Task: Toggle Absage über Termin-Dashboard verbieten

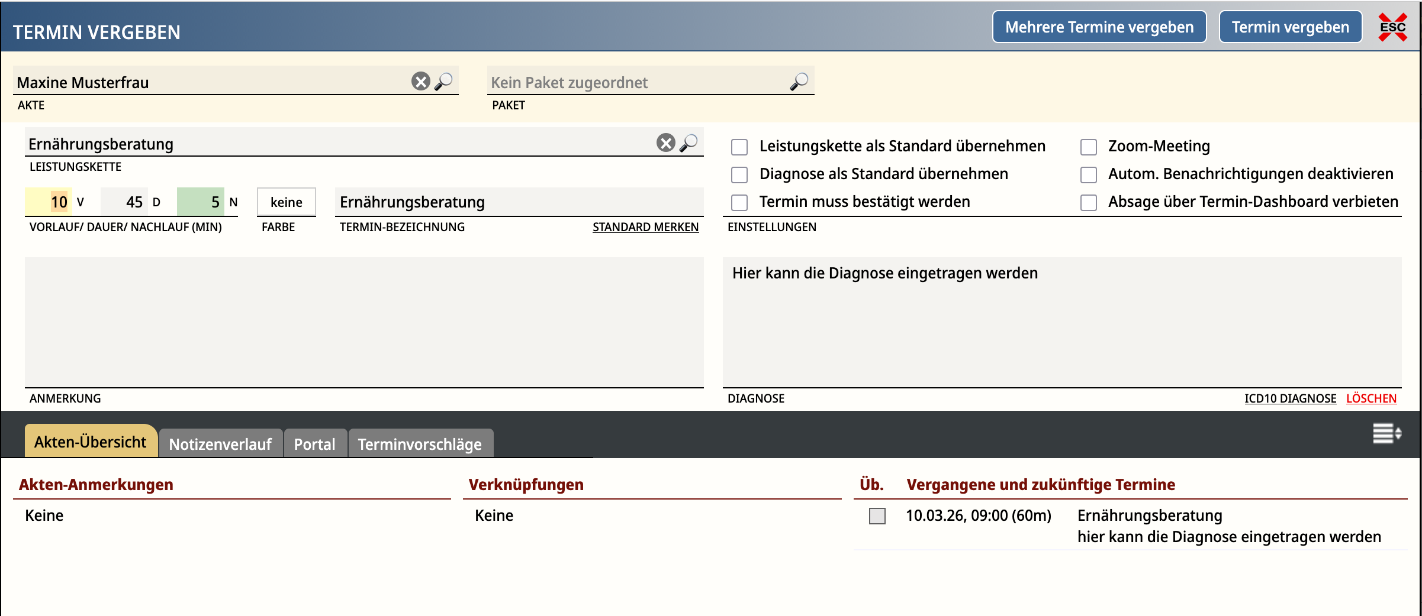Action: [1088, 202]
